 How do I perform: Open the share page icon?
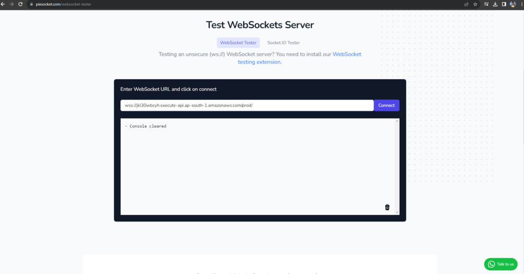pos(466,4)
